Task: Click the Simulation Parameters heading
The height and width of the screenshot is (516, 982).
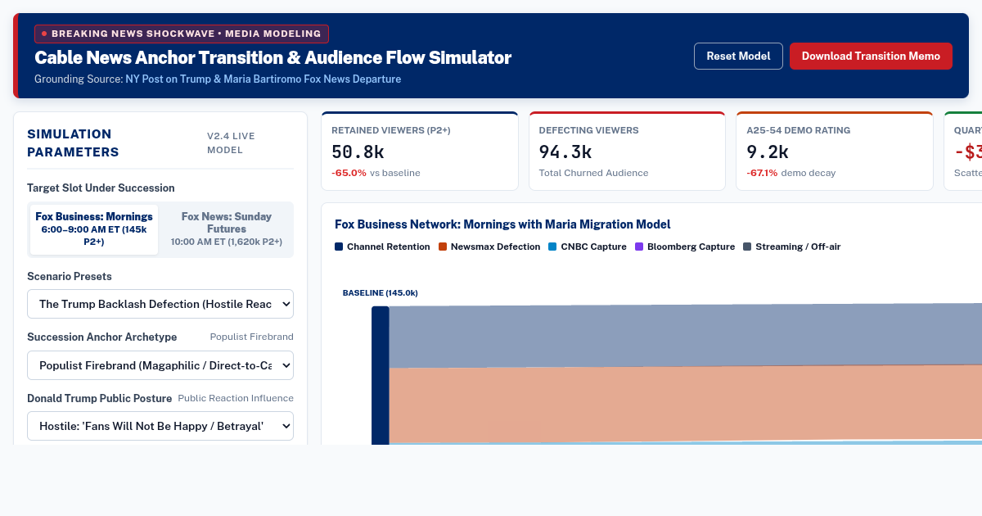Action: point(73,143)
